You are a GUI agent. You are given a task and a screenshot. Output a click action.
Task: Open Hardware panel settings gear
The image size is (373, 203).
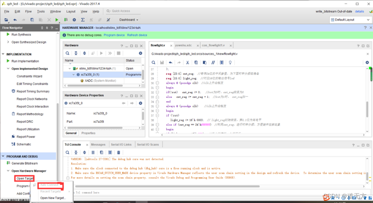141,53
